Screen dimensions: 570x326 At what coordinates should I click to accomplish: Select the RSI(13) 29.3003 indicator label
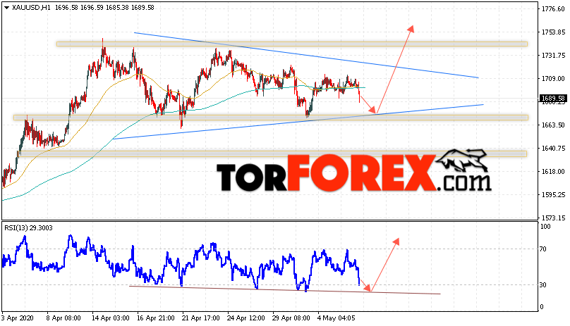coord(28,228)
